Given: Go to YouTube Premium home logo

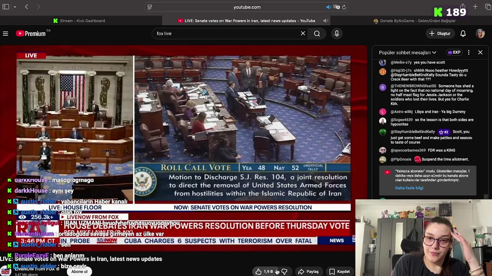Looking at the screenshot, I should [31, 34].
